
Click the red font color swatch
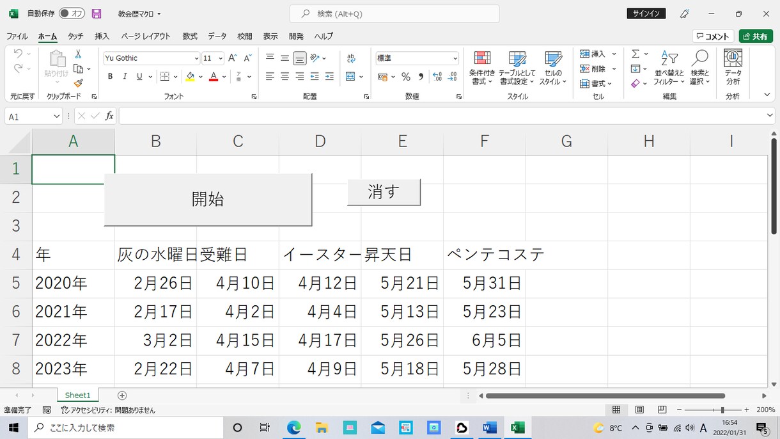coord(214,77)
